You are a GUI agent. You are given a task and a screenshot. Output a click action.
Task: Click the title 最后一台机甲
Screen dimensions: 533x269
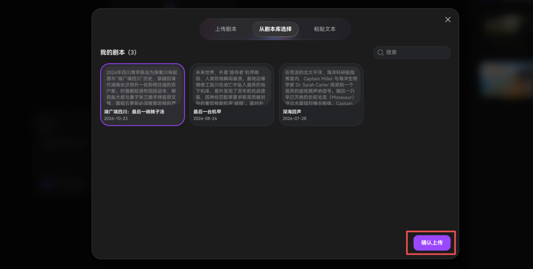click(207, 112)
